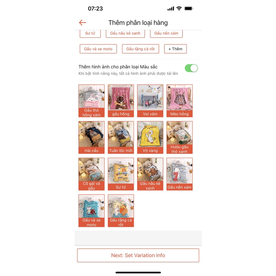Viewport: 276px width, 276px height.
Task: Open the gấu hồng blanket image
Action: point(121,101)
